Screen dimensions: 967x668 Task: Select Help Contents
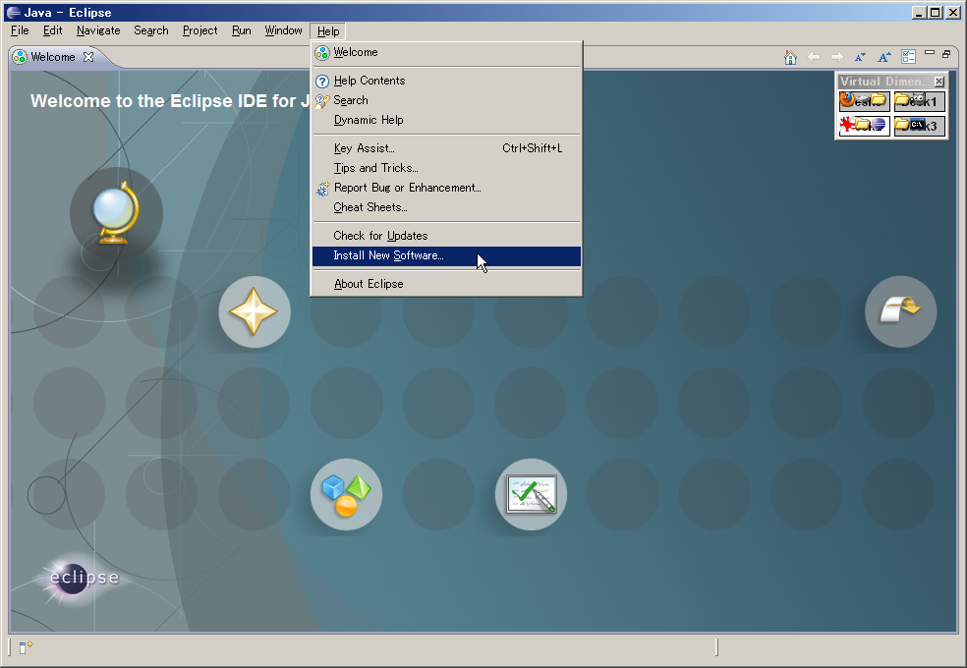coord(446,81)
